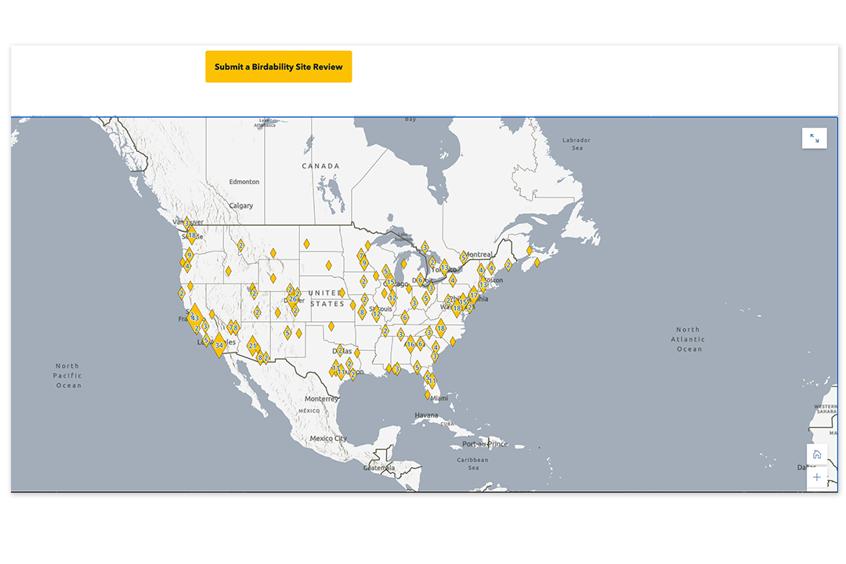Select the 11 marker in Florida
The image size is (846, 564).
pos(432,379)
